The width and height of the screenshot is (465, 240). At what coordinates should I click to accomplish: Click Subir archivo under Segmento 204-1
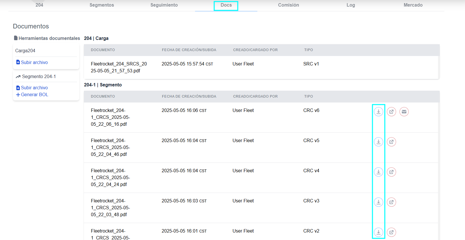(32, 88)
